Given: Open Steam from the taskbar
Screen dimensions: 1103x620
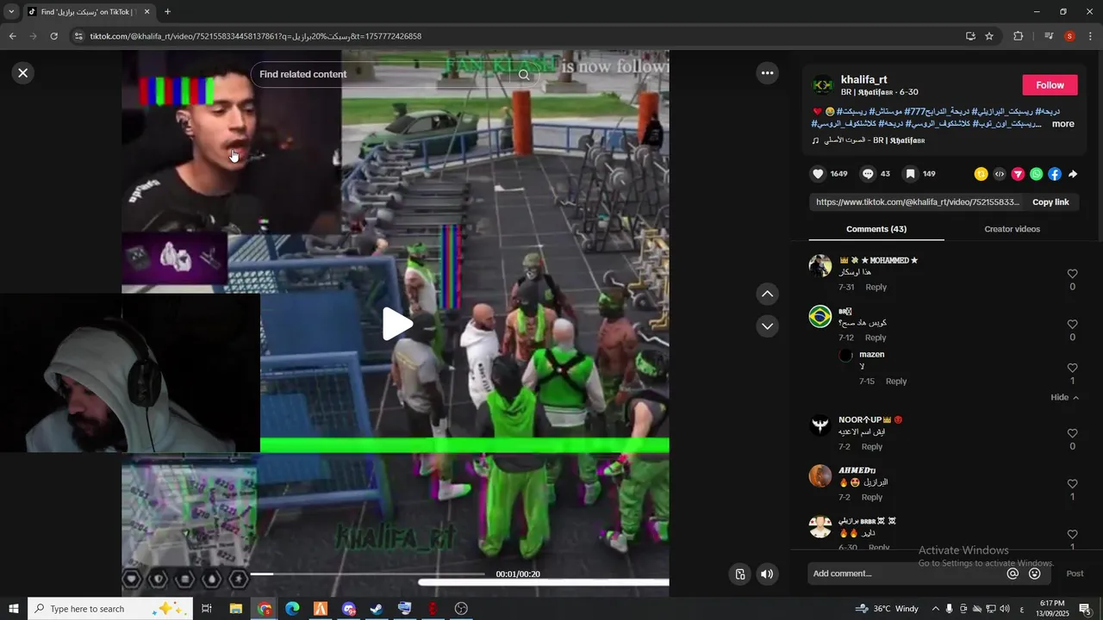Looking at the screenshot, I should tap(377, 609).
